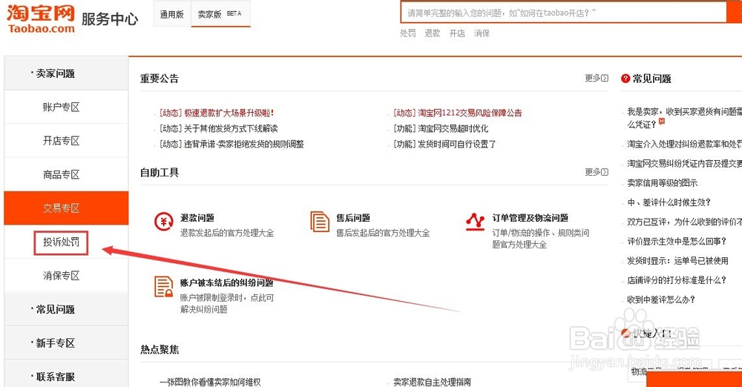Expand the 新手专区 sidebar section
This screenshot has height=387, width=742.
(x=66, y=343)
